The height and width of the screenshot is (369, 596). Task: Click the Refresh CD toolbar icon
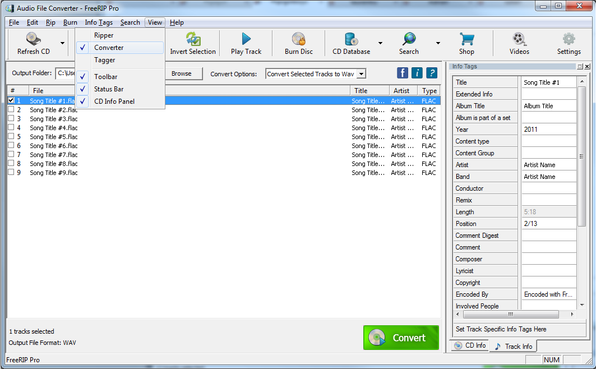pyautogui.click(x=34, y=39)
